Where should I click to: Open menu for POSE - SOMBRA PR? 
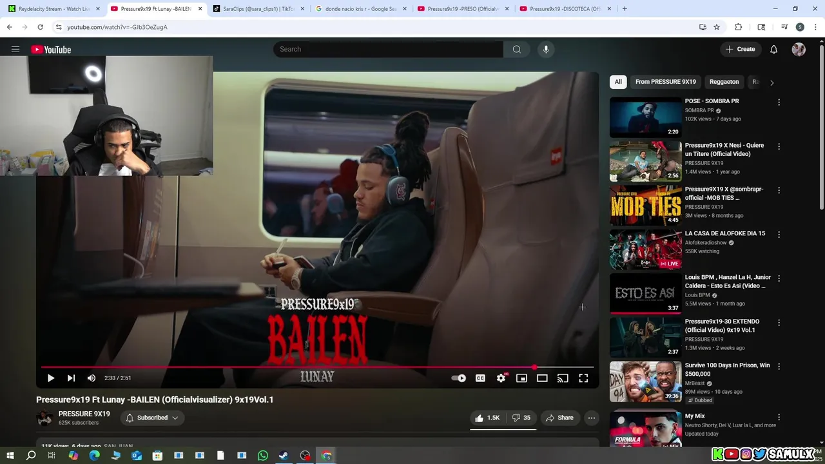[779, 102]
